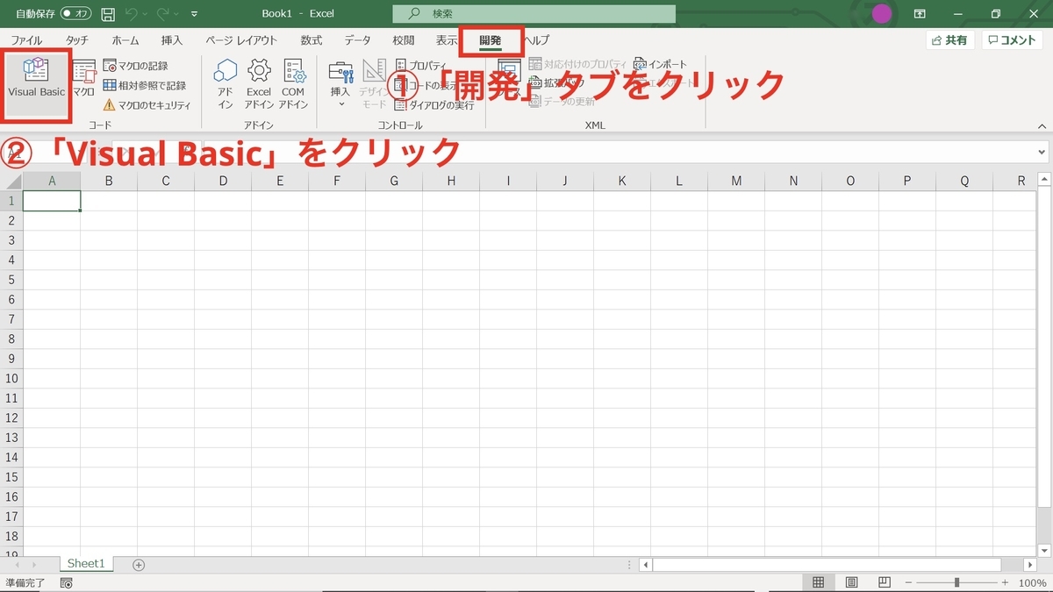The width and height of the screenshot is (1053, 592).
Task: Open the ファイル (File) tab
Action: [26, 40]
